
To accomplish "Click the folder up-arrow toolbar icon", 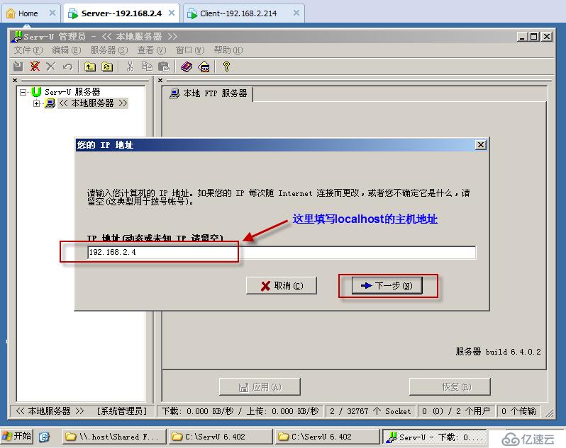I will [90, 67].
